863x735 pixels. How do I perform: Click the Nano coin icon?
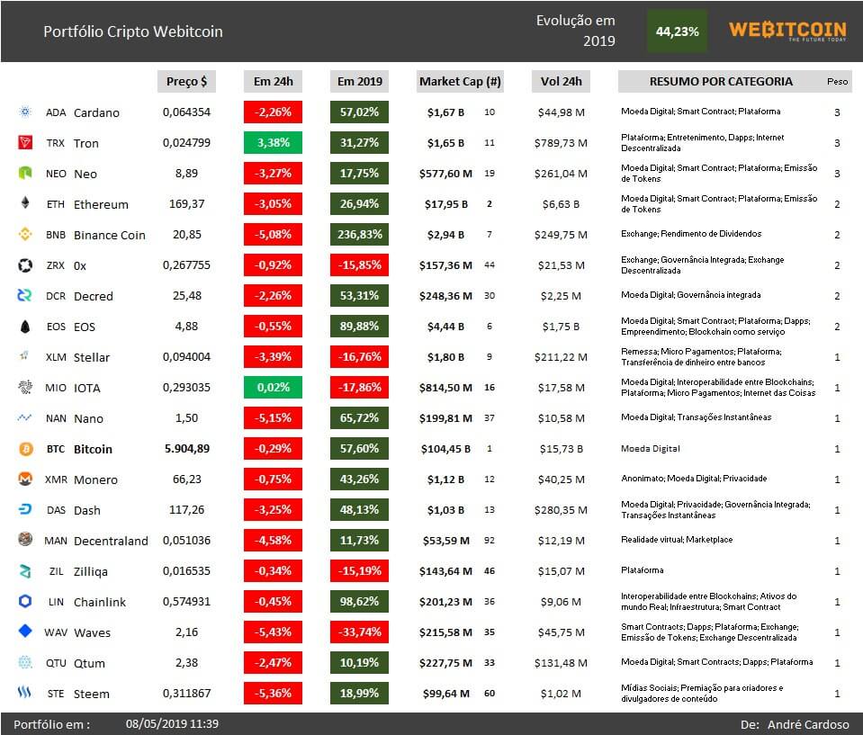click(x=25, y=418)
